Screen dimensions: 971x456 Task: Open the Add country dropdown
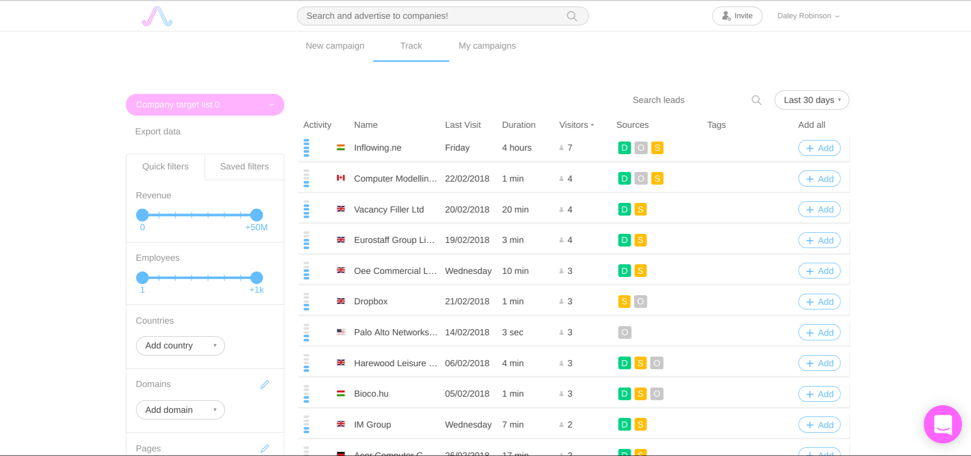[180, 346]
